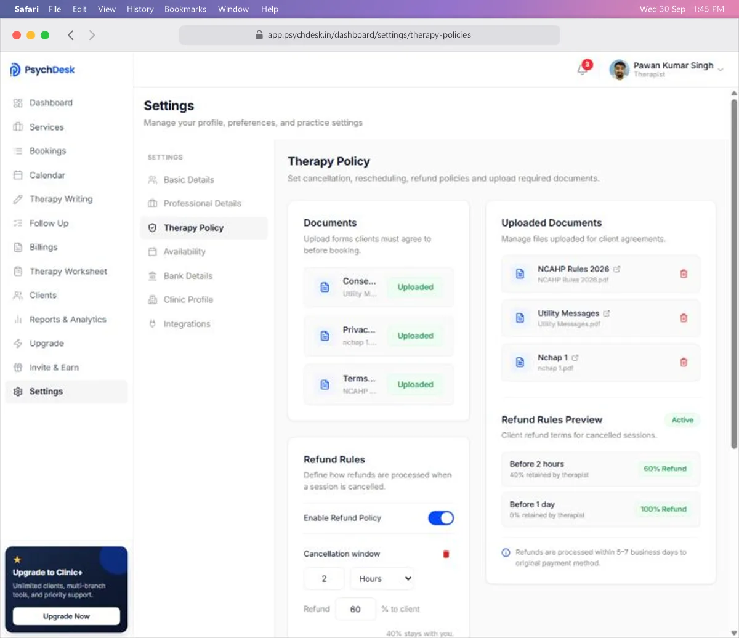Viewport: 739px width, 638px height.
Task: Click the Safari address bar
Action: tap(369, 35)
